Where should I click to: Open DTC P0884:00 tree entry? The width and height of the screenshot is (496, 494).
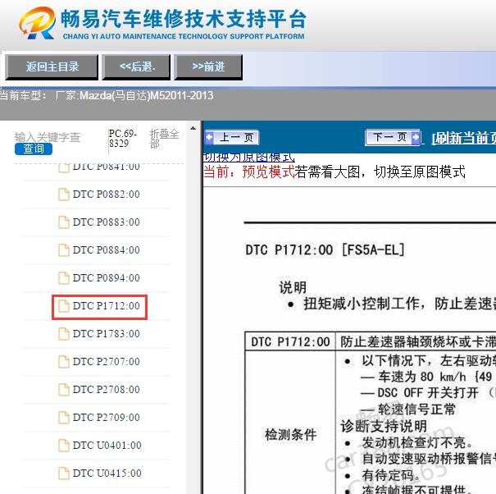pyautogui.click(x=106, y=249)
